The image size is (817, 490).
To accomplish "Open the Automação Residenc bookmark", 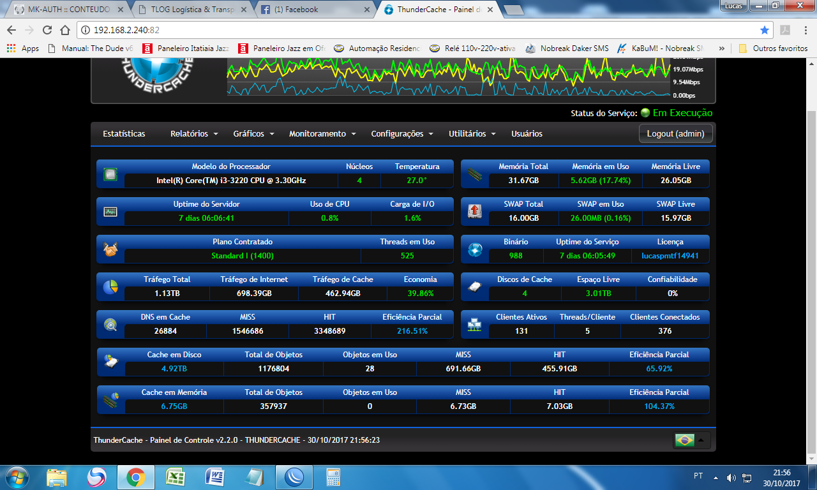I will coord(378,48).
